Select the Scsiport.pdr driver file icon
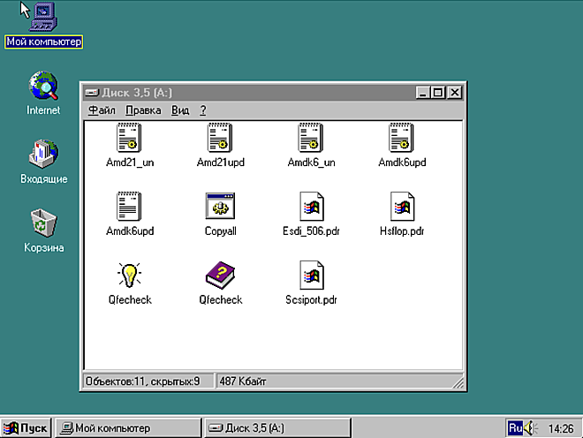583x438 pixels. [x=312, y=276]
